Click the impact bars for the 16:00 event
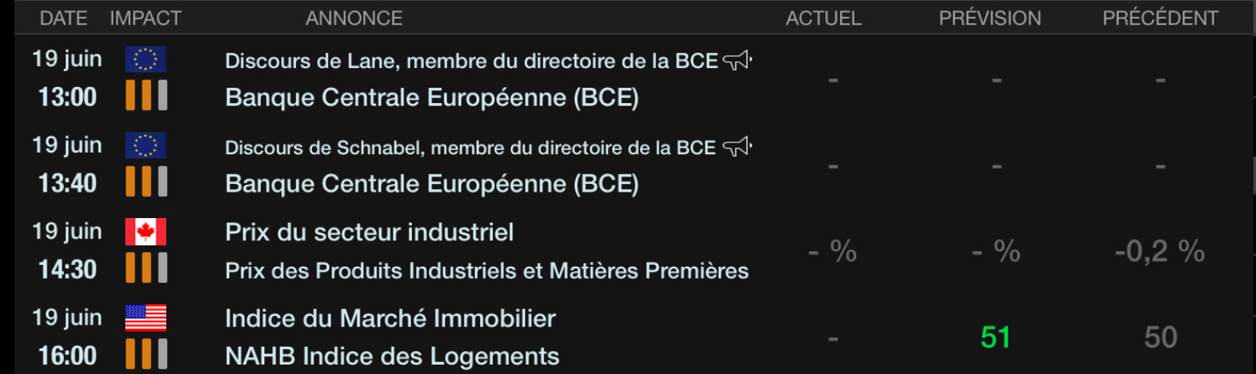The width and height of the screenshot is (1256, 374). [x=146, y=354]
